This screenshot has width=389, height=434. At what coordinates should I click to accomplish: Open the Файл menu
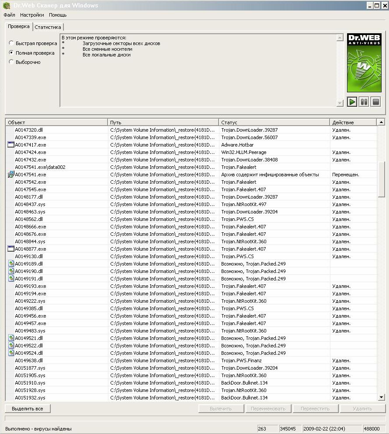[x=9, y=15]
